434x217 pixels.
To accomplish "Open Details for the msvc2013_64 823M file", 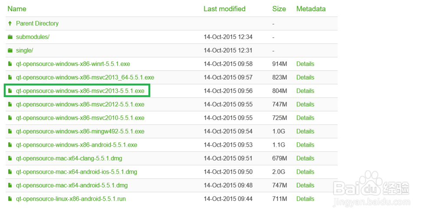I will 305,78.
